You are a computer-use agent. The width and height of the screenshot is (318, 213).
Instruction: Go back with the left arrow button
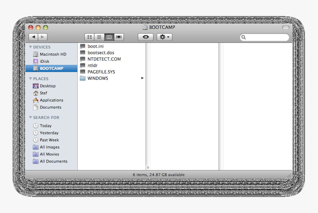(33, 37)
